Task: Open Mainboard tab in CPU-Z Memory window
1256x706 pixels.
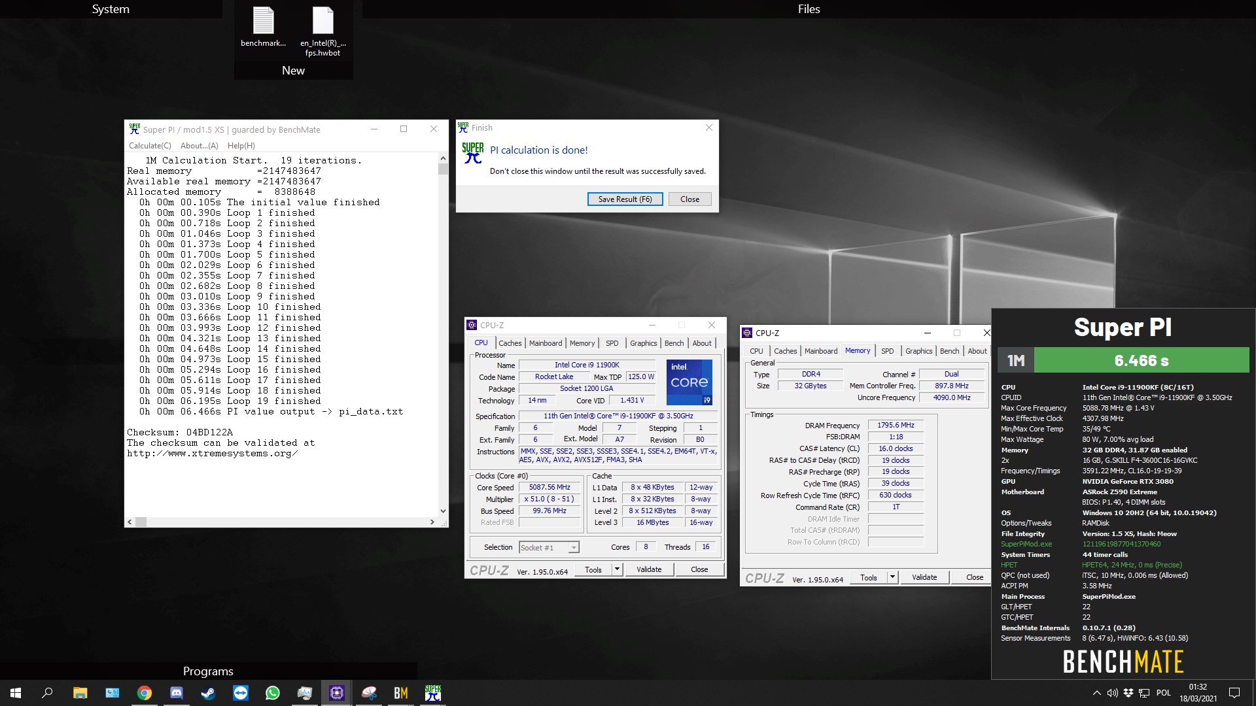Action: click(x=821, y=351)
